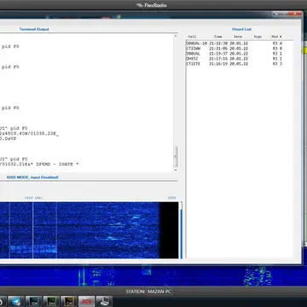This screenshot has width=307, height=307.
Task: Click the Call column header in Heard List
Action: point(192,37)
